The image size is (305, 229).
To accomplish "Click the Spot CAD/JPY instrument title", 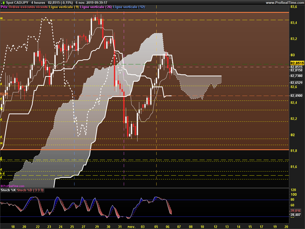I will (17, 3).
